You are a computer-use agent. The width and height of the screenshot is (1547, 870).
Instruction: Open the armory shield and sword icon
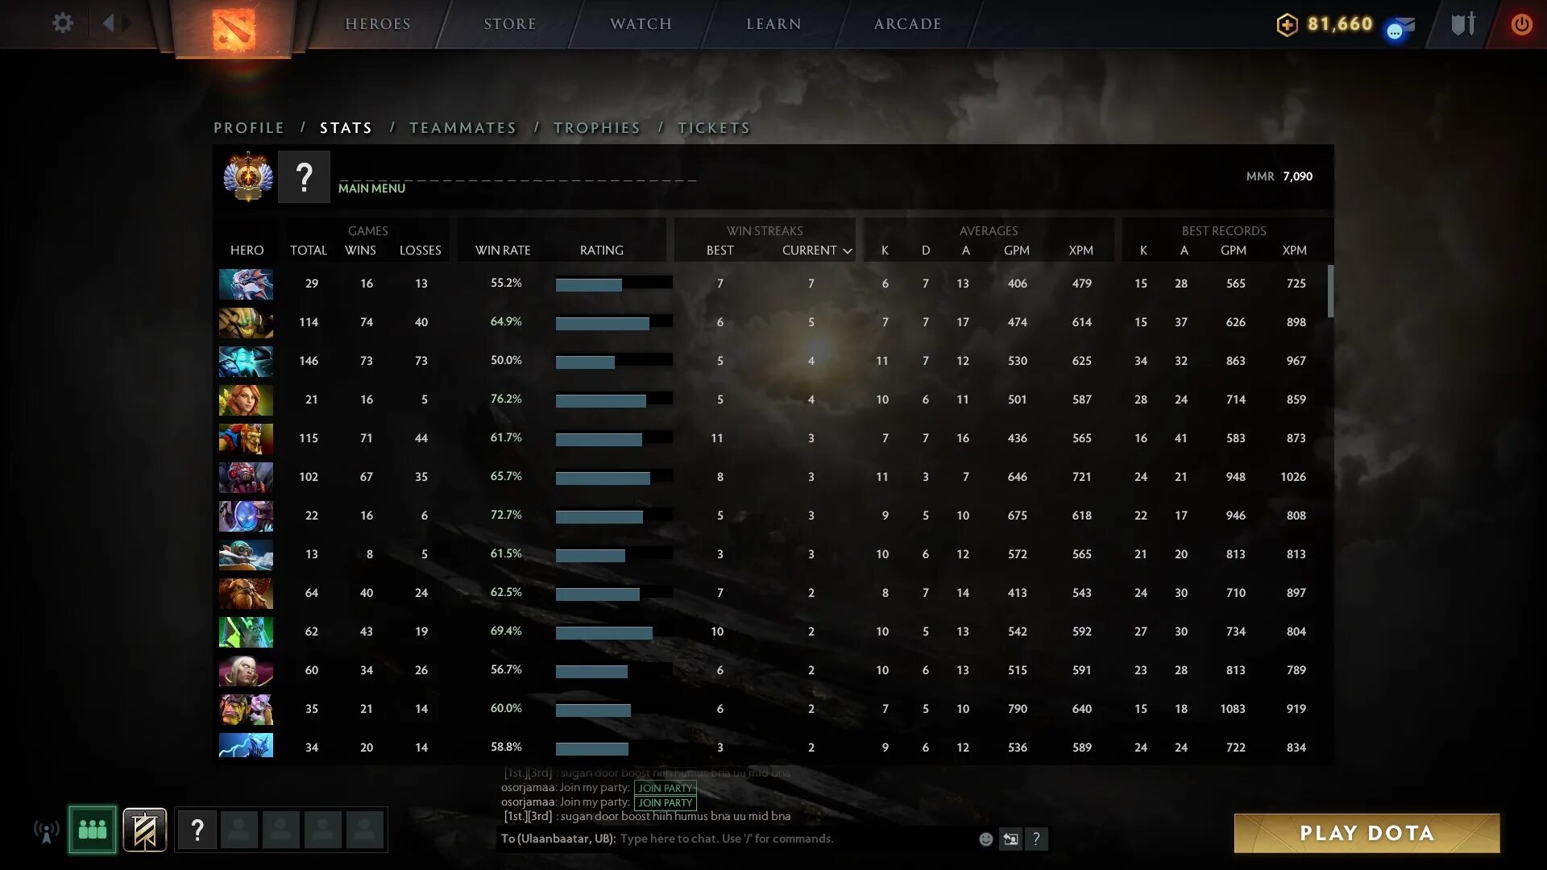1462,24
